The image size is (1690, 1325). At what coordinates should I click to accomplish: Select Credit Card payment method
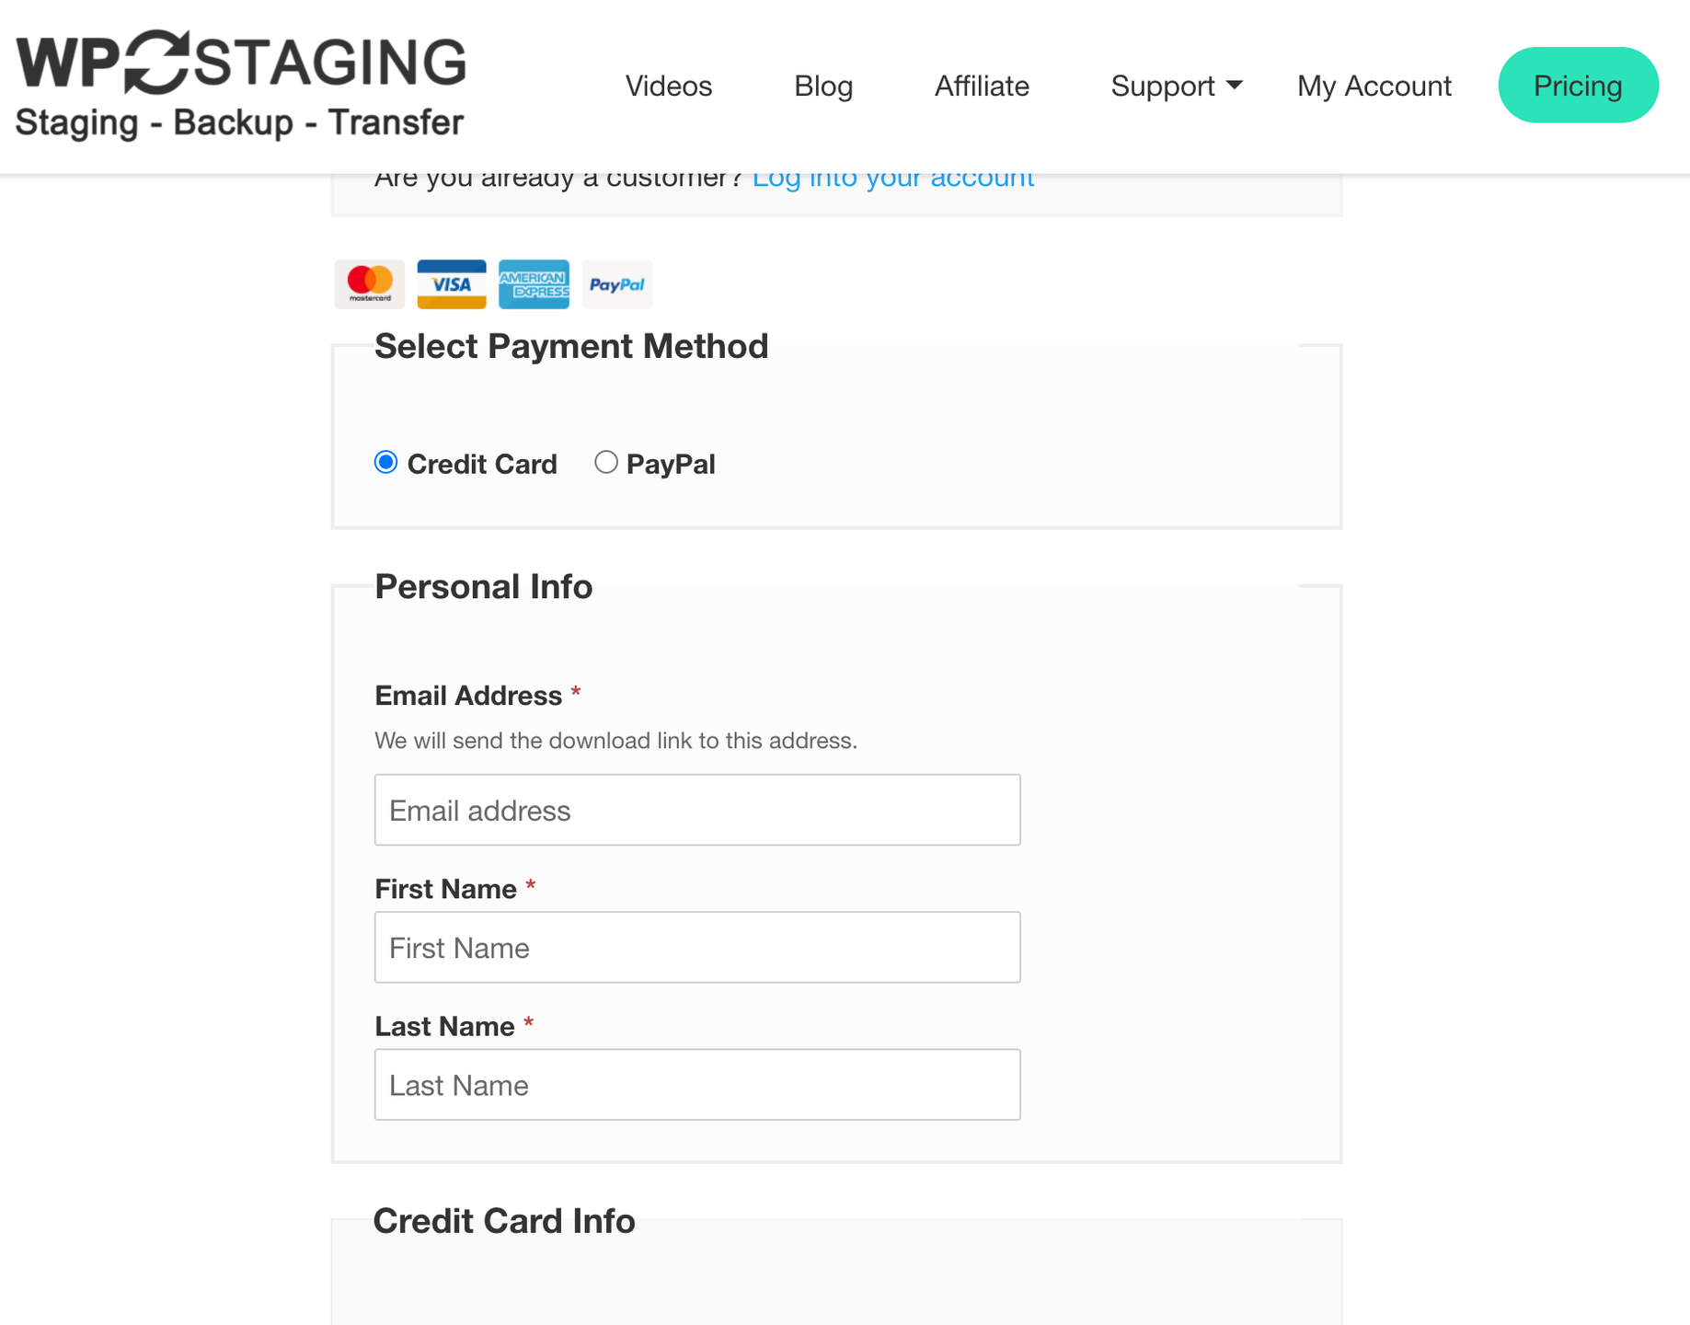click(x=386, y=462)
